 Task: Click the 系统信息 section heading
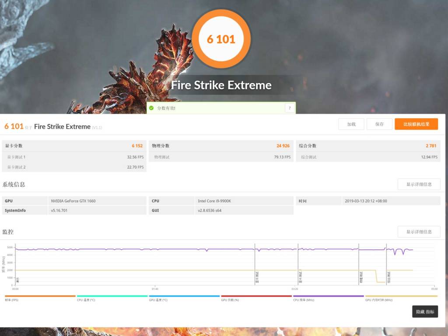click(x=14, y=184)
